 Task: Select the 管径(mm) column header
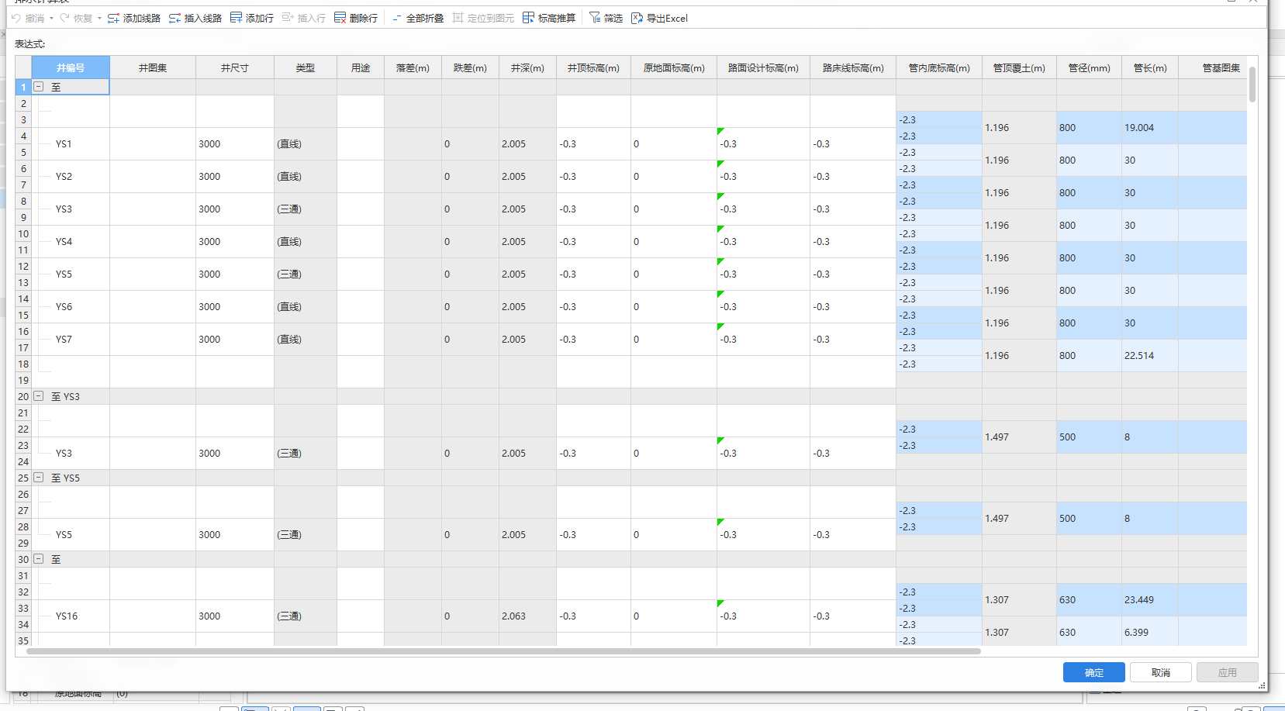1089,67
